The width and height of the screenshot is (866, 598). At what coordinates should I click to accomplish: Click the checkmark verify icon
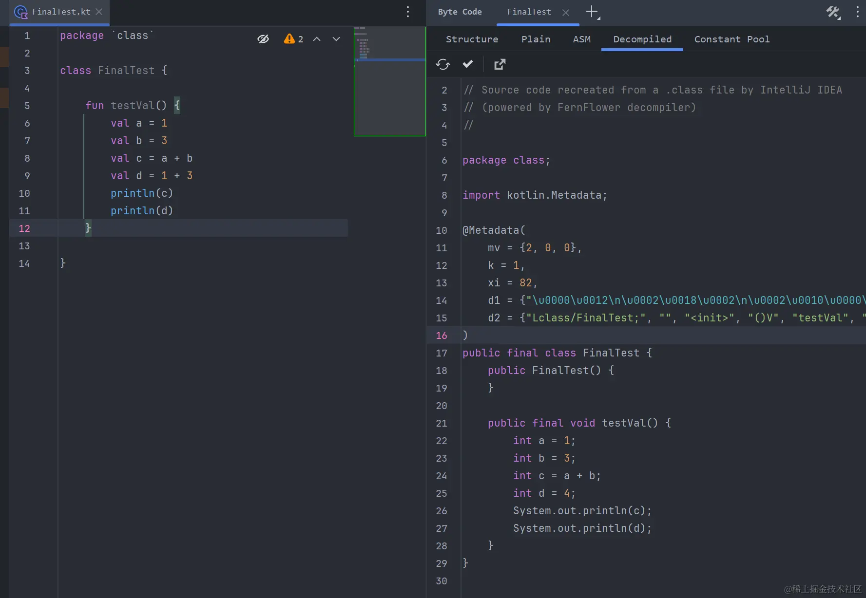point(468,64)
